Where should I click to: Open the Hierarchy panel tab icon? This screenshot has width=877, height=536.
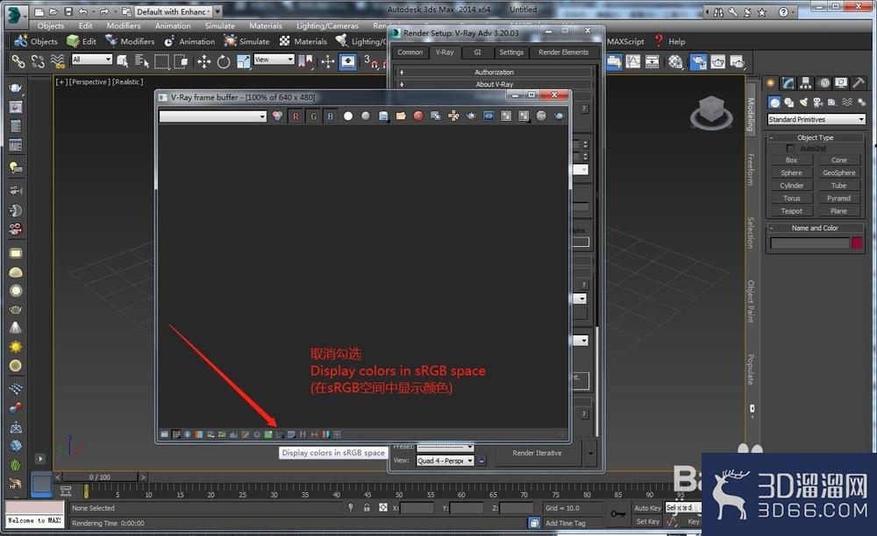[x=805, y=83]
